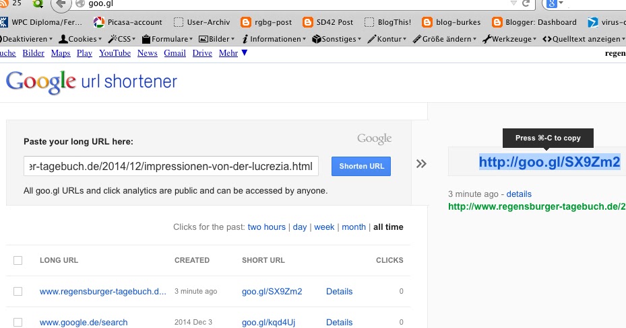This screenshot has width=626, height=328.
Task: Click the '2014 Dec 3' created cell
Action: click(193, 322)
